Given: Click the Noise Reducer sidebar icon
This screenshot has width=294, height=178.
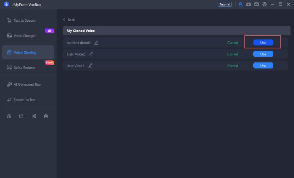Looking at the screenshot, I should pyautogui.click(x=9, y=67).
